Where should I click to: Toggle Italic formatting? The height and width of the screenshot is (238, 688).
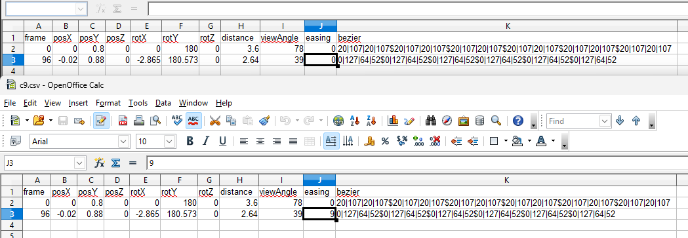coord(206,141)
